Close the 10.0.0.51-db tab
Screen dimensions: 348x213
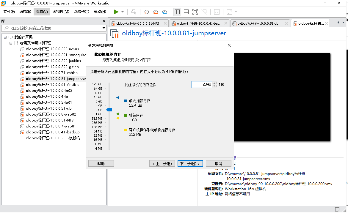pyautogui.click(x=286, y=23)
